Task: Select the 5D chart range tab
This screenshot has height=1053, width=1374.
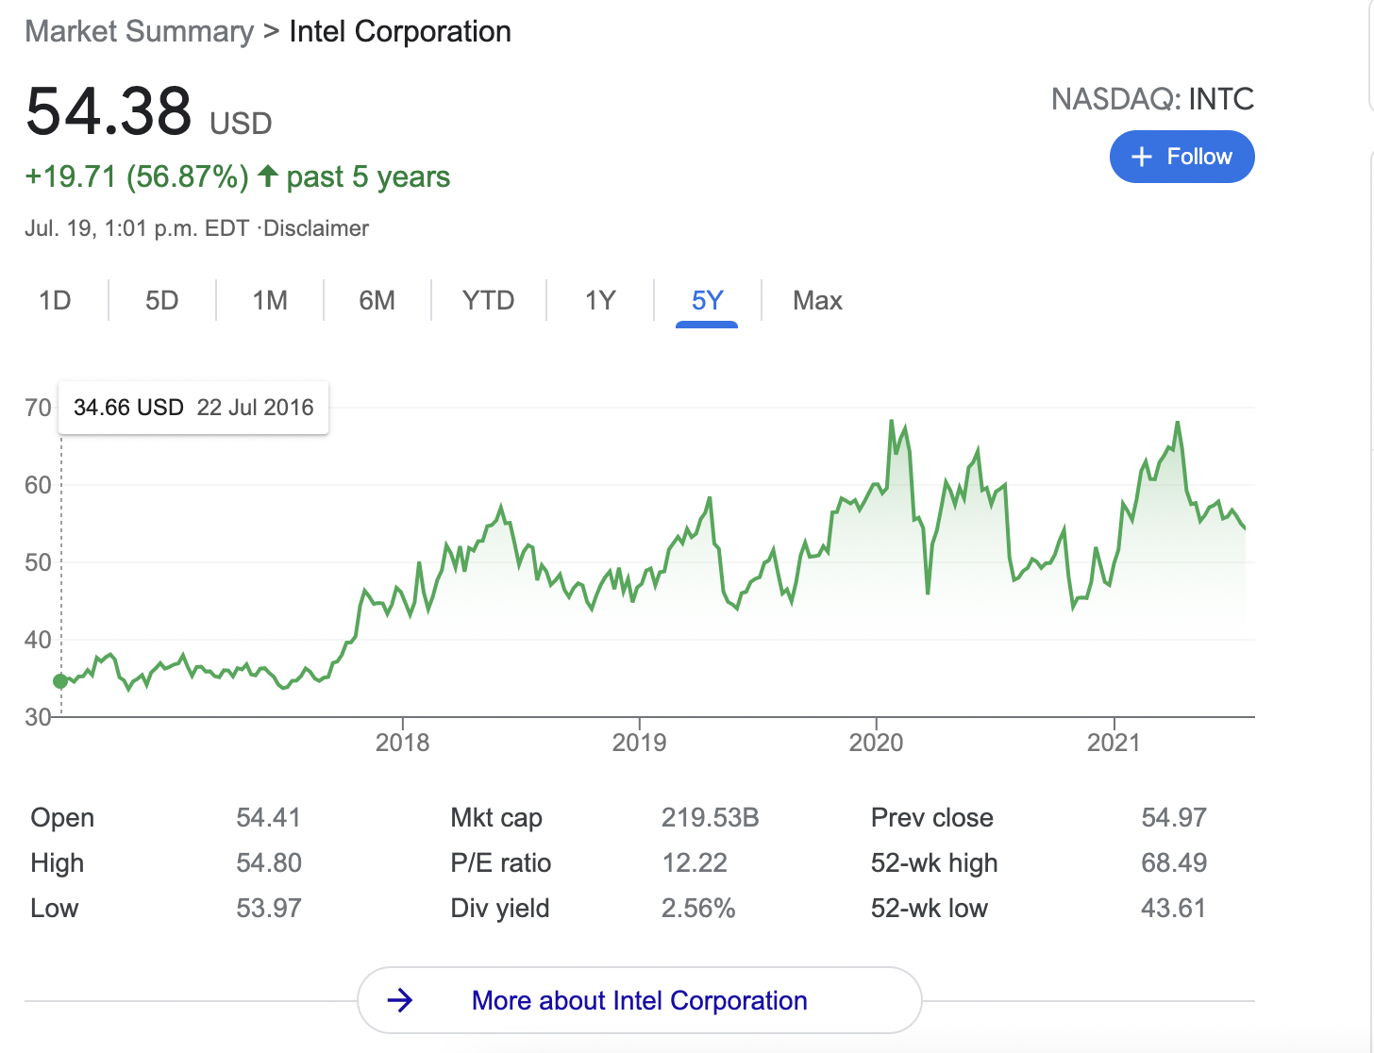Action: tap(161, 300)
